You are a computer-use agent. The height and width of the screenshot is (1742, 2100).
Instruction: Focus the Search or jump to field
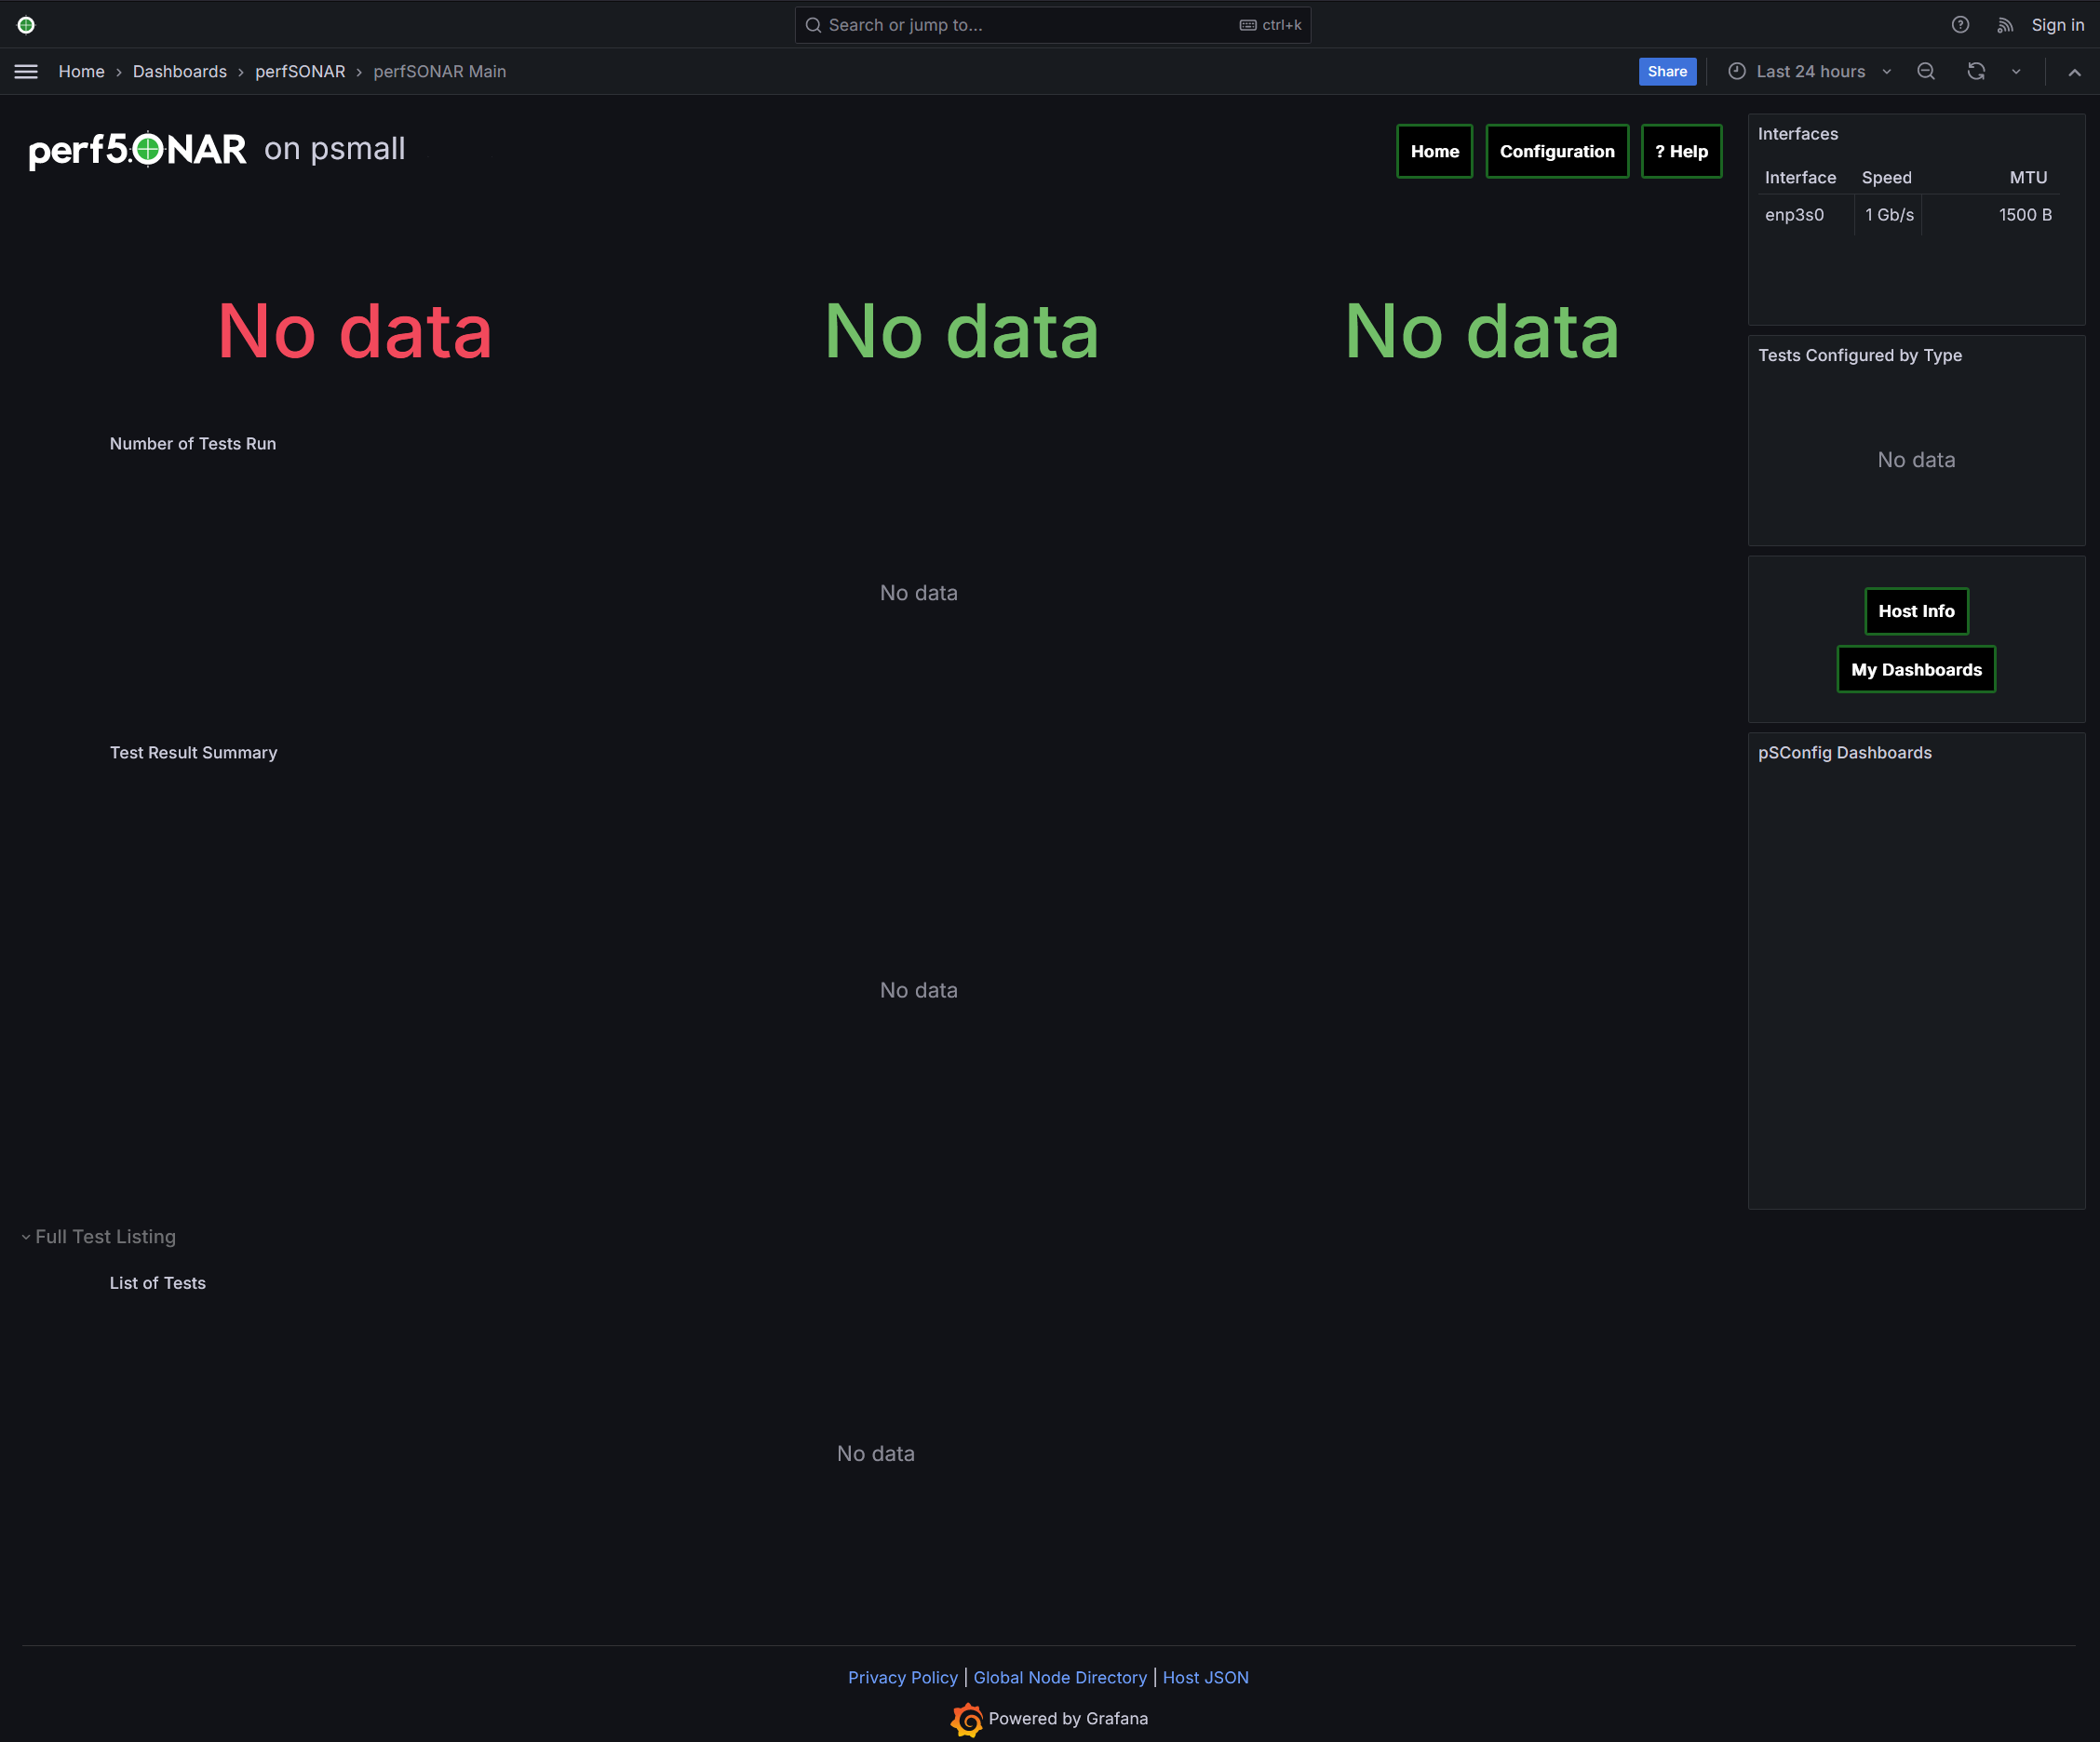1052,25
